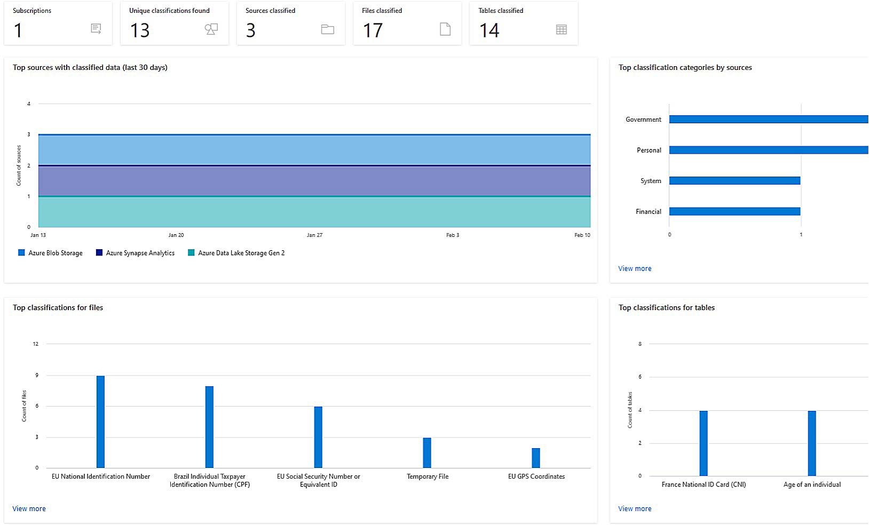The height and width of the screenshot is (525, 869).
Task: Click the blue swatch beside Azure Blob Storage
Action: 21,252
